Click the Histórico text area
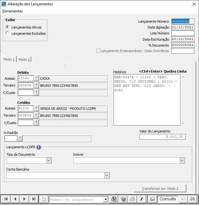This screenshot has width=199, height=205. 147,100
